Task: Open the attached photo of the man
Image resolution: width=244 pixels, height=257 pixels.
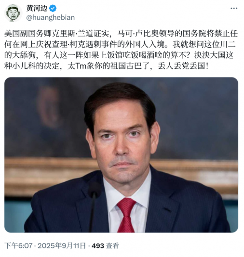Action: [x=121, y=154]
